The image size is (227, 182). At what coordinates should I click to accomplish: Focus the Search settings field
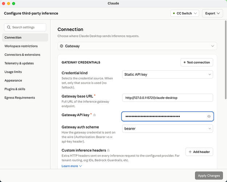point(25,27)
